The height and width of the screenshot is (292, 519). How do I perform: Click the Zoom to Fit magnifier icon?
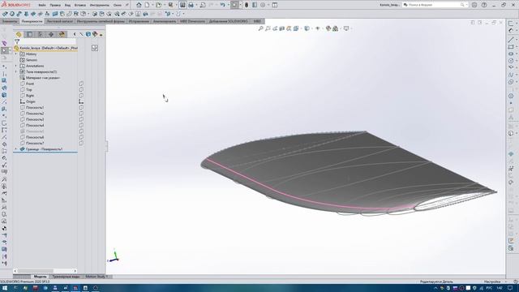[x=261, y=28]
